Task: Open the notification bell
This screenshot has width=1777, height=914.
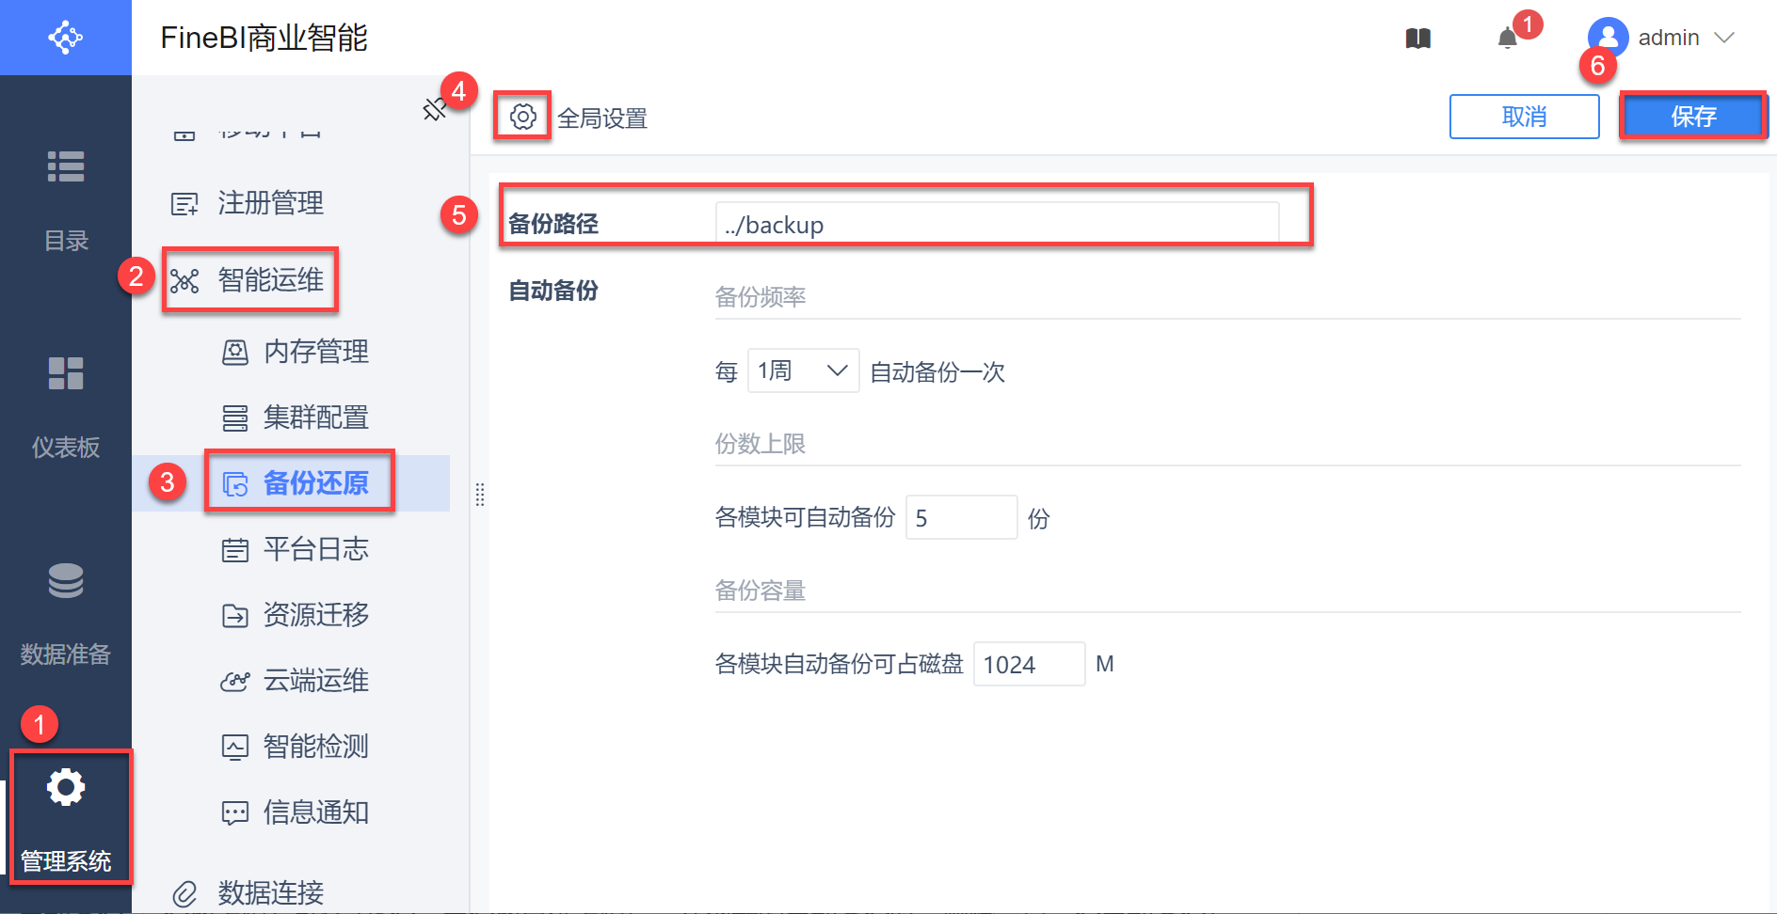Action: tap(1507, 39)
